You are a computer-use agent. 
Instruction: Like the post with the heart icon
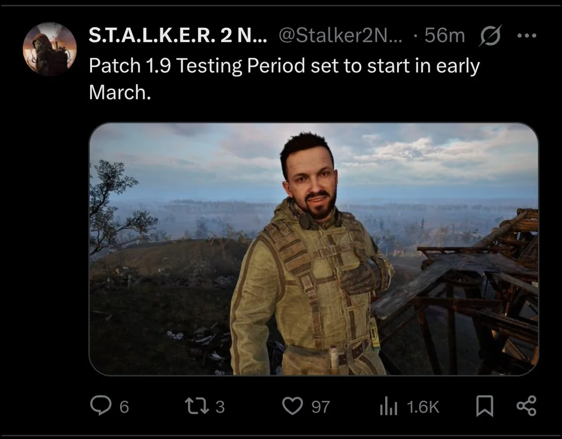292,406
